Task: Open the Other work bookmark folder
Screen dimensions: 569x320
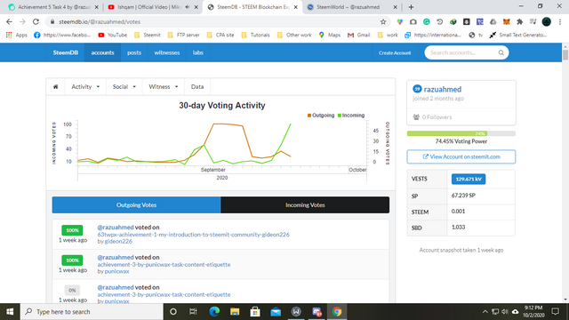Action: tap(294, 35)
